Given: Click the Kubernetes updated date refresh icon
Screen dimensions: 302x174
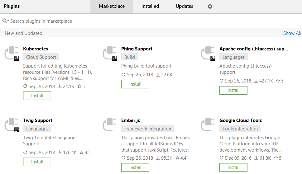Looking at the screenshot, I should coord(25,86).
